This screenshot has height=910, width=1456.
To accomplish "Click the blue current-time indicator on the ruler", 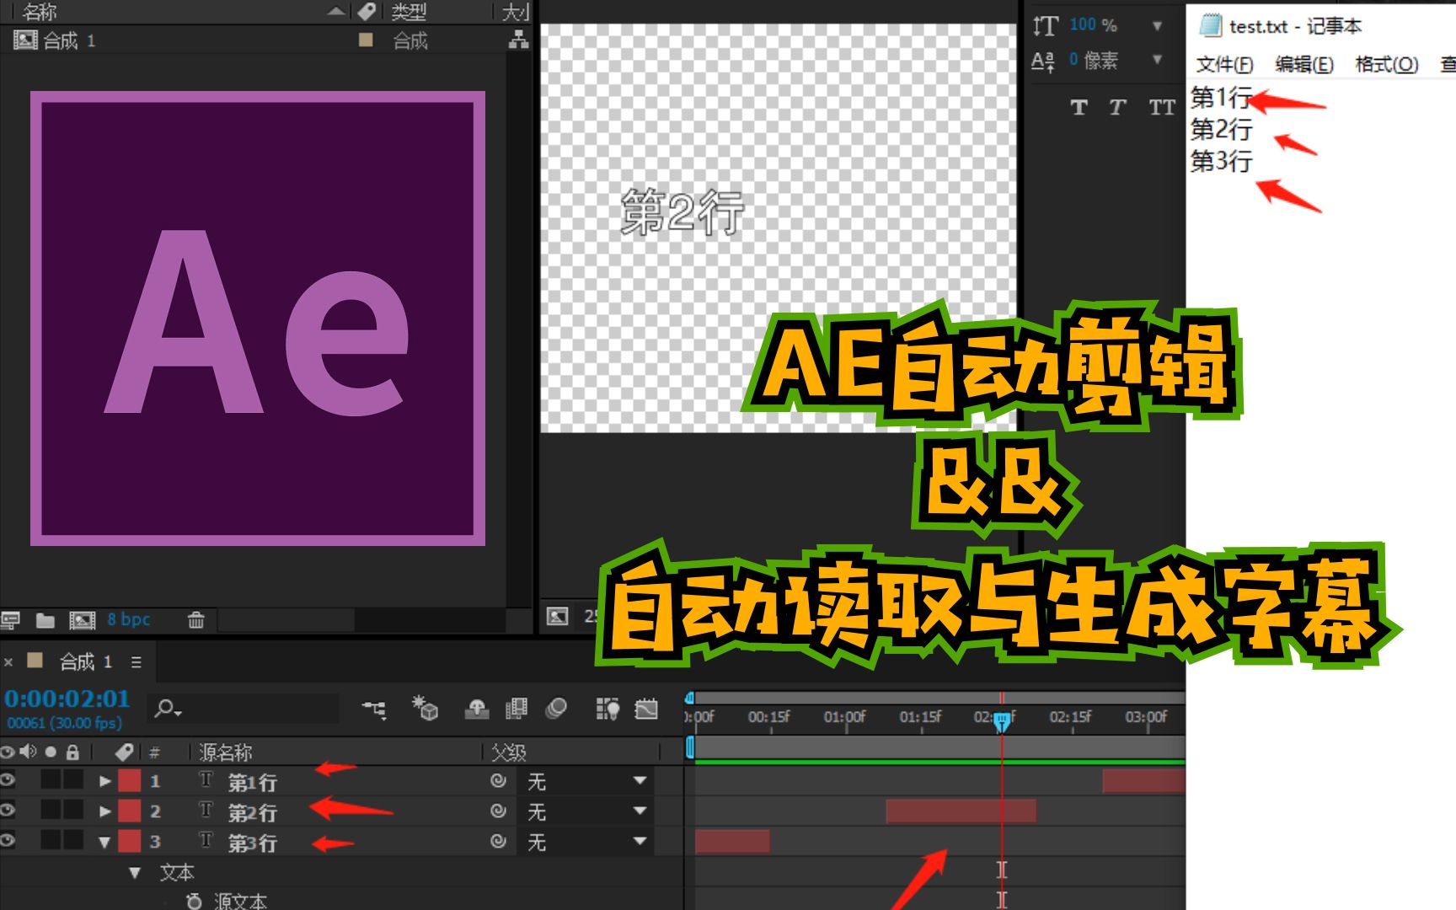I will click(1002, 722).
